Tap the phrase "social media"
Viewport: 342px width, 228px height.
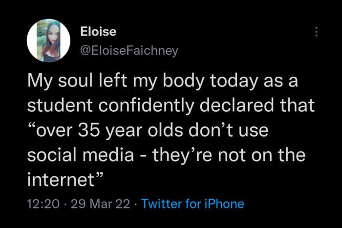point(80,156)
